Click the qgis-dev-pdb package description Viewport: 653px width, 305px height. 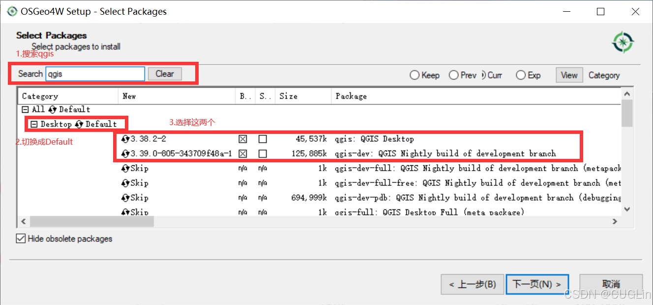(478, 198)
